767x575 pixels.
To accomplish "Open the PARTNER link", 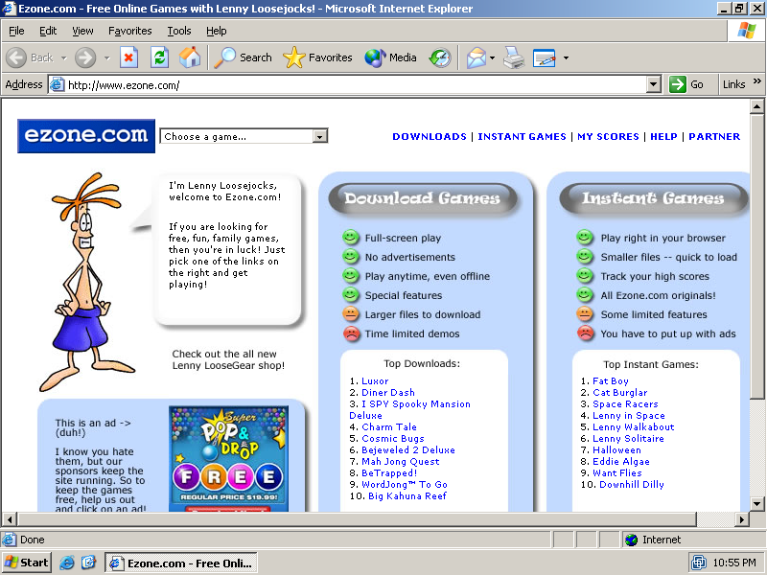I will pyautogui.click(x=714, y=136).
